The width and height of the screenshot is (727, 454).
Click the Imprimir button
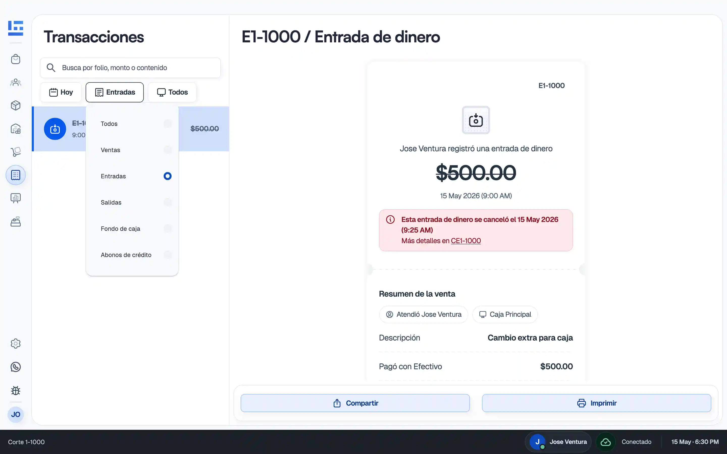(x=596, y=403)
